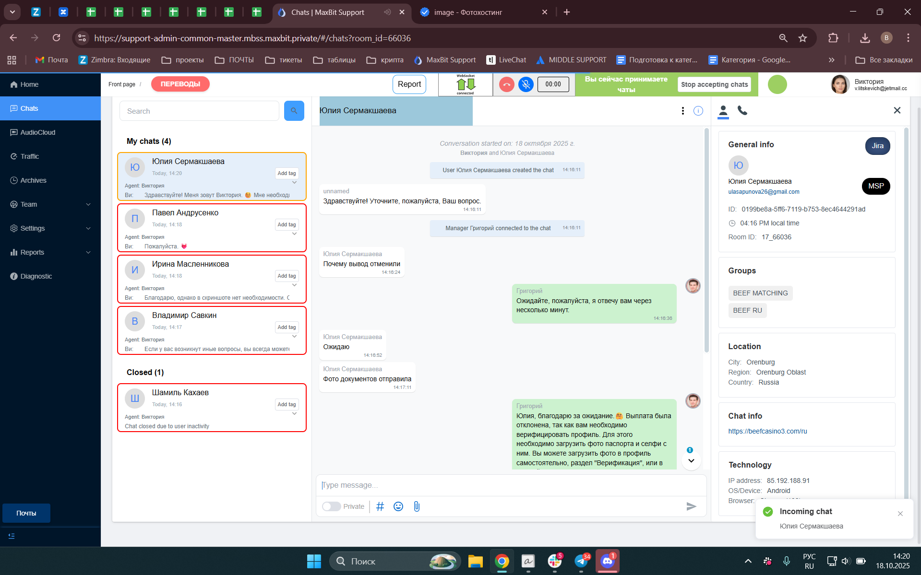Image resolution: width=921 pixels, height=575 pixels.
Task: Expand chevron on Павел Андрусенко chat
Action: tap(294, 234)
